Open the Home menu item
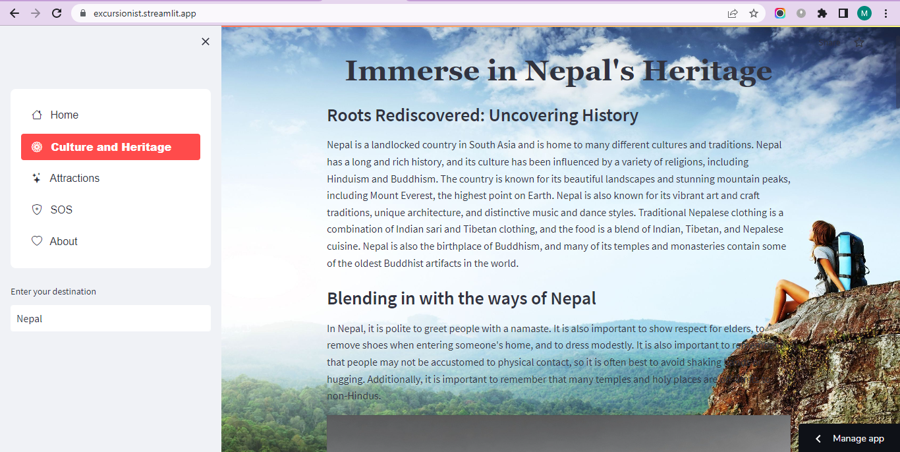The image size is (900, 452). pyautogui.click(x=111, y=115)
